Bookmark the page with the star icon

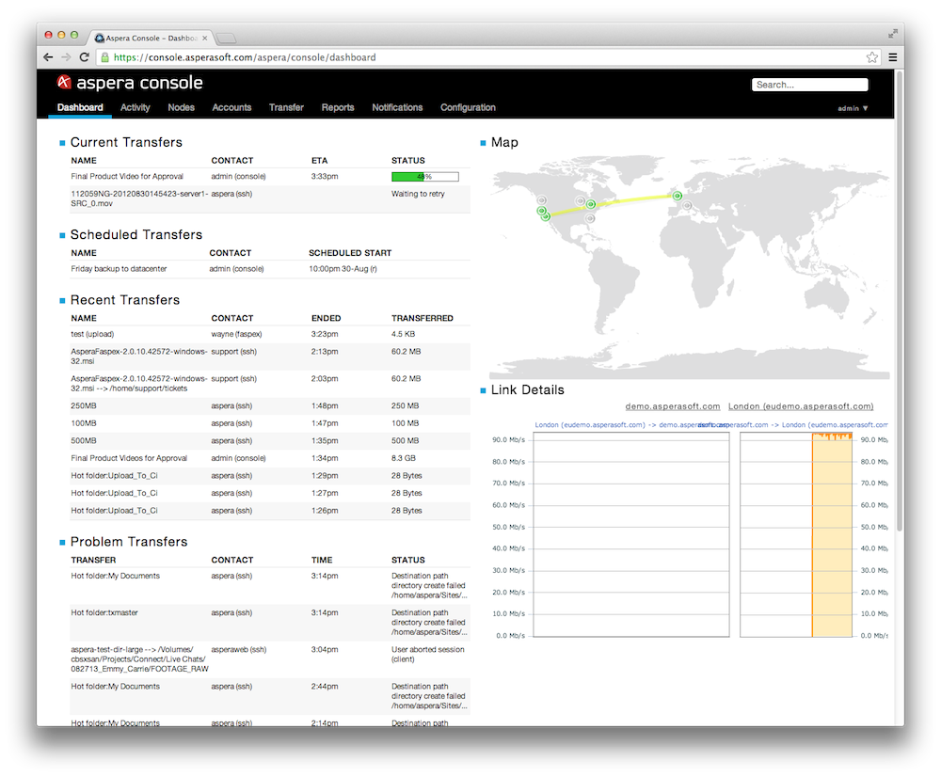tap(872, 57)
